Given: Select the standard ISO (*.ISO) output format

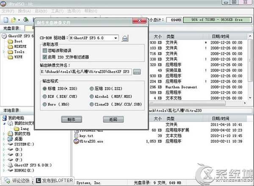Looking at the screenshot, I should click(44, 89).
